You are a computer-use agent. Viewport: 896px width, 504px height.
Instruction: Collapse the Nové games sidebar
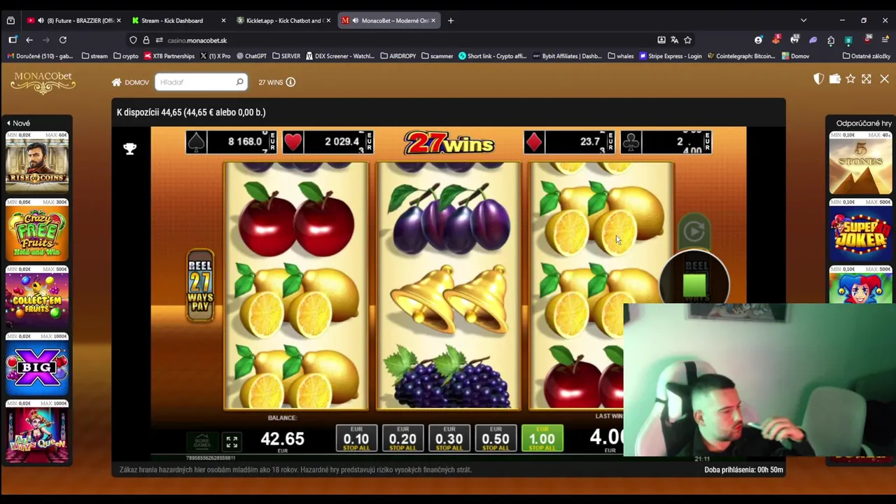click(18, 123)
